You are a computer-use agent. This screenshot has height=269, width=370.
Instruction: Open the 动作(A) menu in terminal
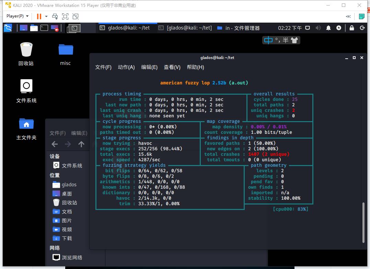tap(126, 67)
